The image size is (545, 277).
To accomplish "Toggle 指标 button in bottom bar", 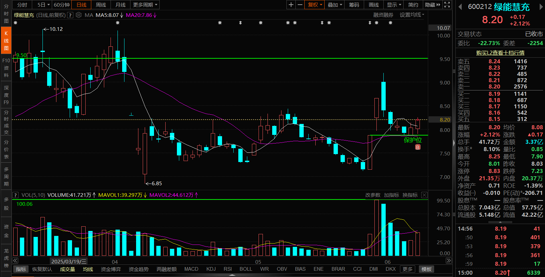I will click(x=21, y=269).
